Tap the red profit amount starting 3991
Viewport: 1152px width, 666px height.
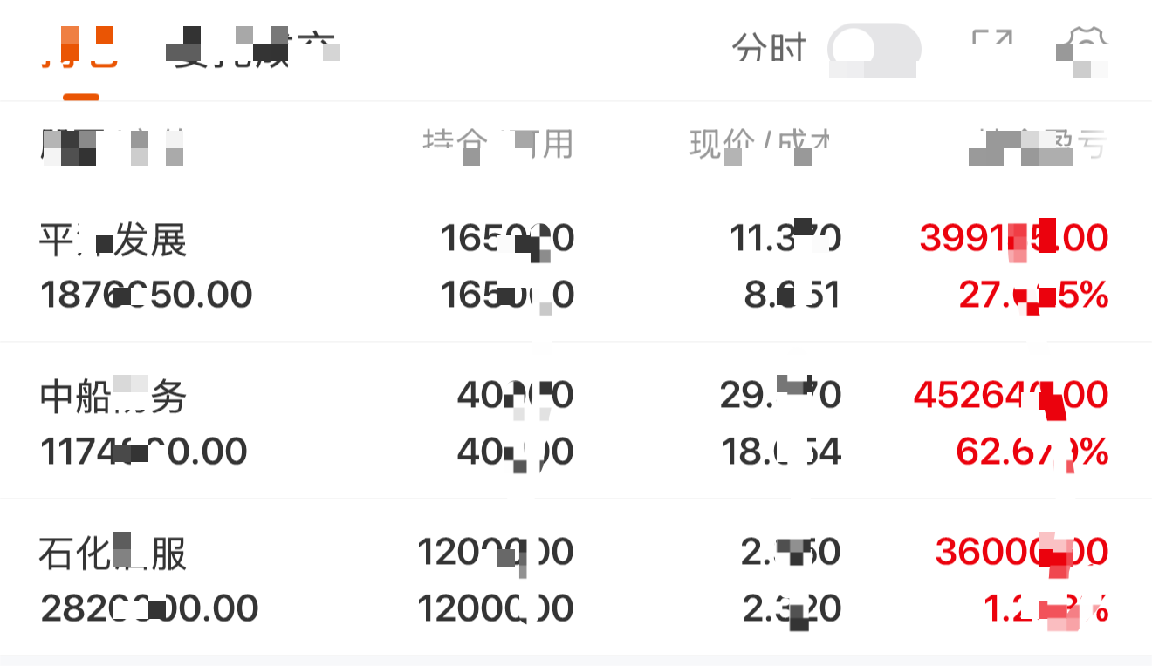click(1014, 238)
